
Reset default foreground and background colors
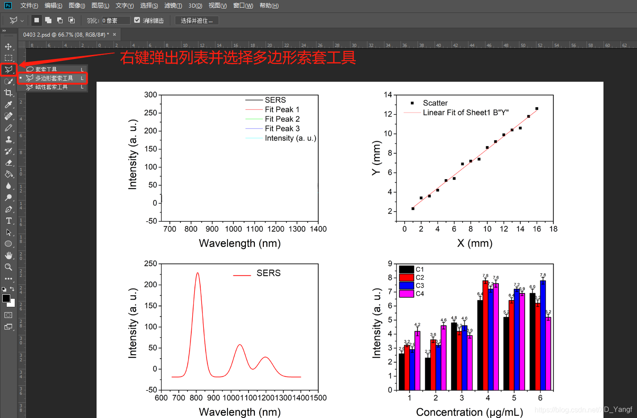(x=4, y=289)
